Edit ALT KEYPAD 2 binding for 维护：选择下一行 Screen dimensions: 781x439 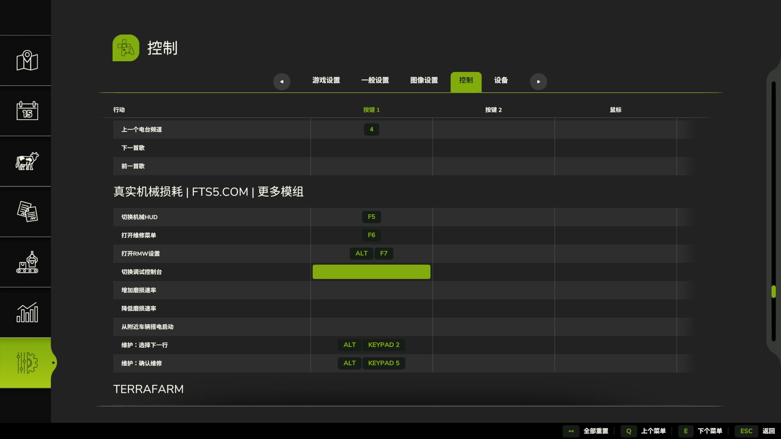[371, 345]
